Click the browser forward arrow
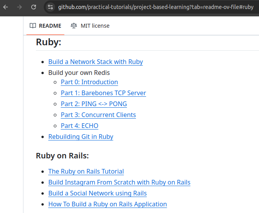Image resolution: width=259 pixels, height=213 pixels. click(x=20, y=7)
